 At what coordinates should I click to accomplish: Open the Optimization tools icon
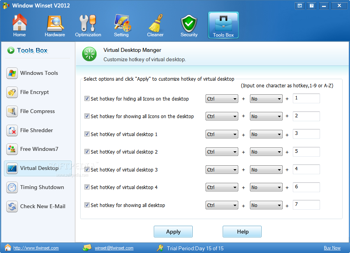click(88, 23)
